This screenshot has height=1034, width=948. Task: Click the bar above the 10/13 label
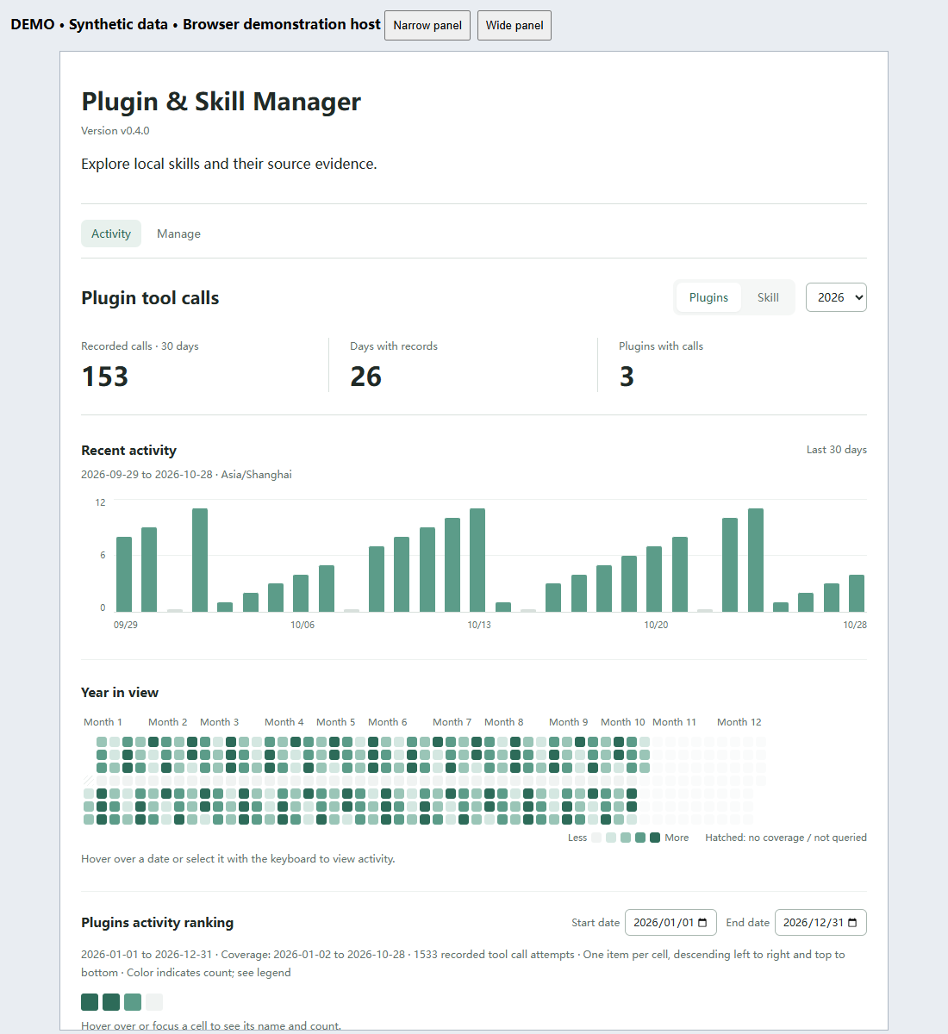(477, 560)
